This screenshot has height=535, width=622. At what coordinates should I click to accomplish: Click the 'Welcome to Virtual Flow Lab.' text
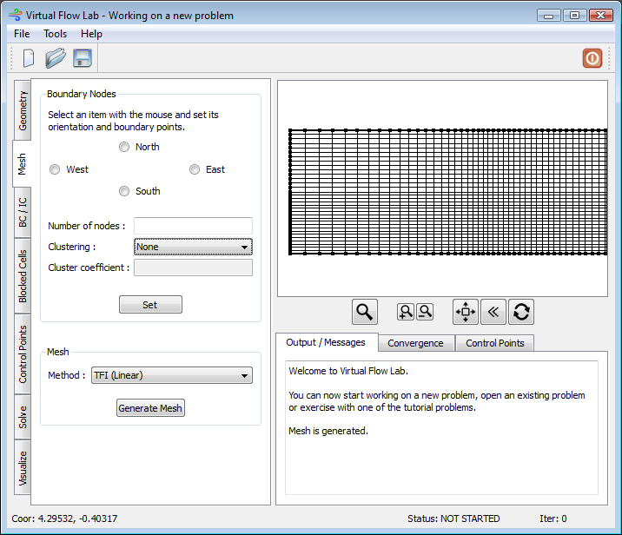pyautogui.click(x=348, y=371)
